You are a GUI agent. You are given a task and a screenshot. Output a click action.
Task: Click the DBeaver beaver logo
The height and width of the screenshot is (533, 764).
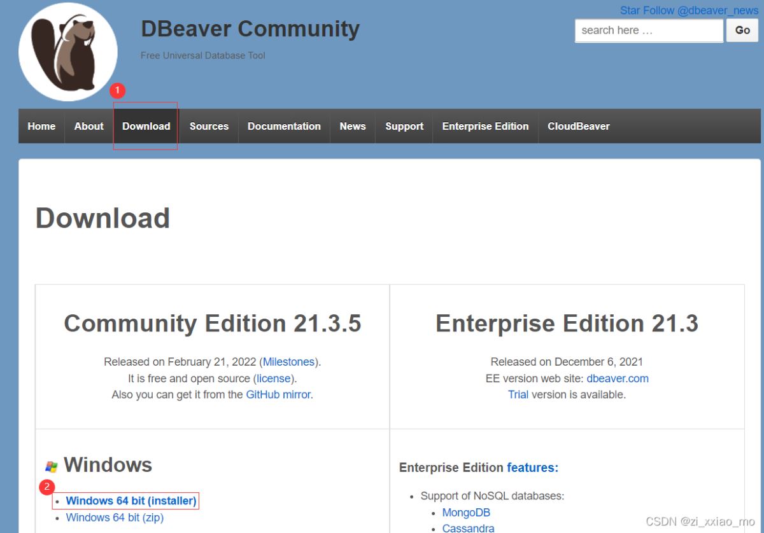[x=68, y=52]
